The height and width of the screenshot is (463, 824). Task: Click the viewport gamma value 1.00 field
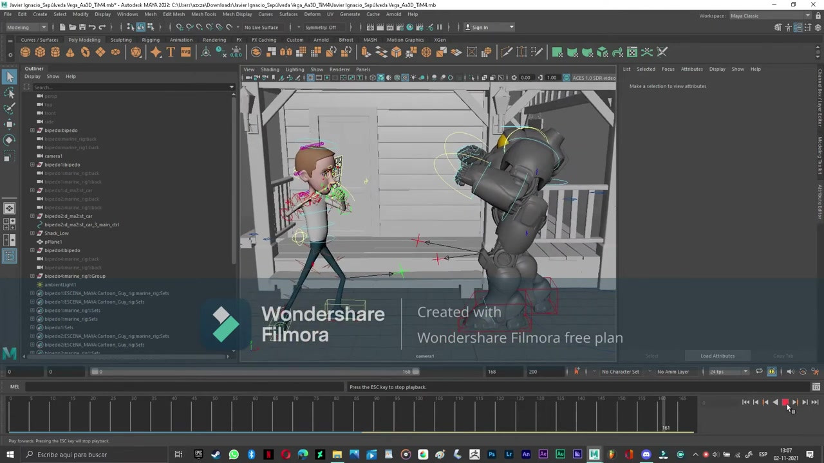pyautogui.click(x=552, y=78)
